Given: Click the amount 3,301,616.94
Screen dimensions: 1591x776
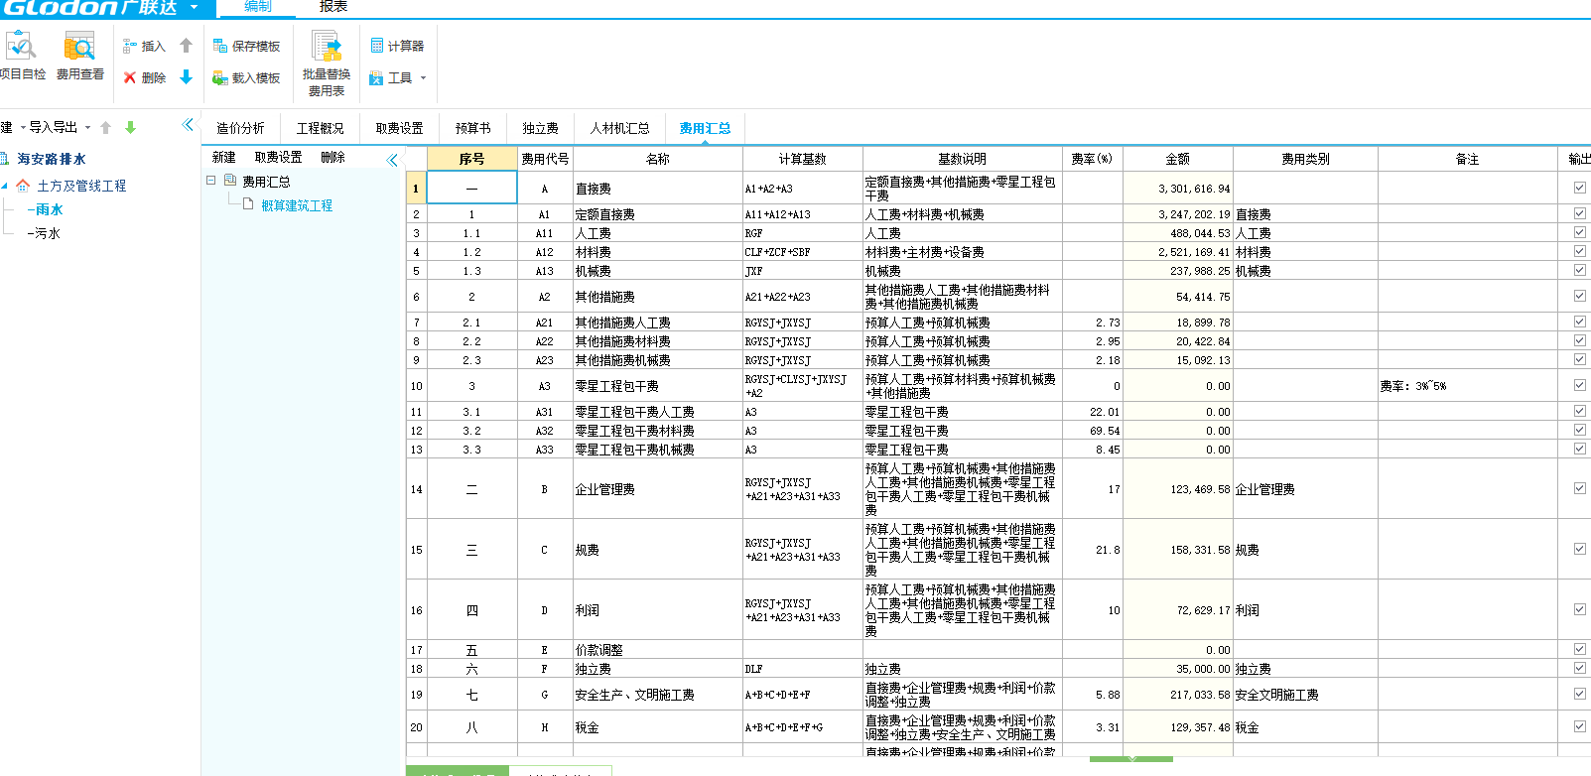Looking at the screenshot, I should (x=1194, y=189).
